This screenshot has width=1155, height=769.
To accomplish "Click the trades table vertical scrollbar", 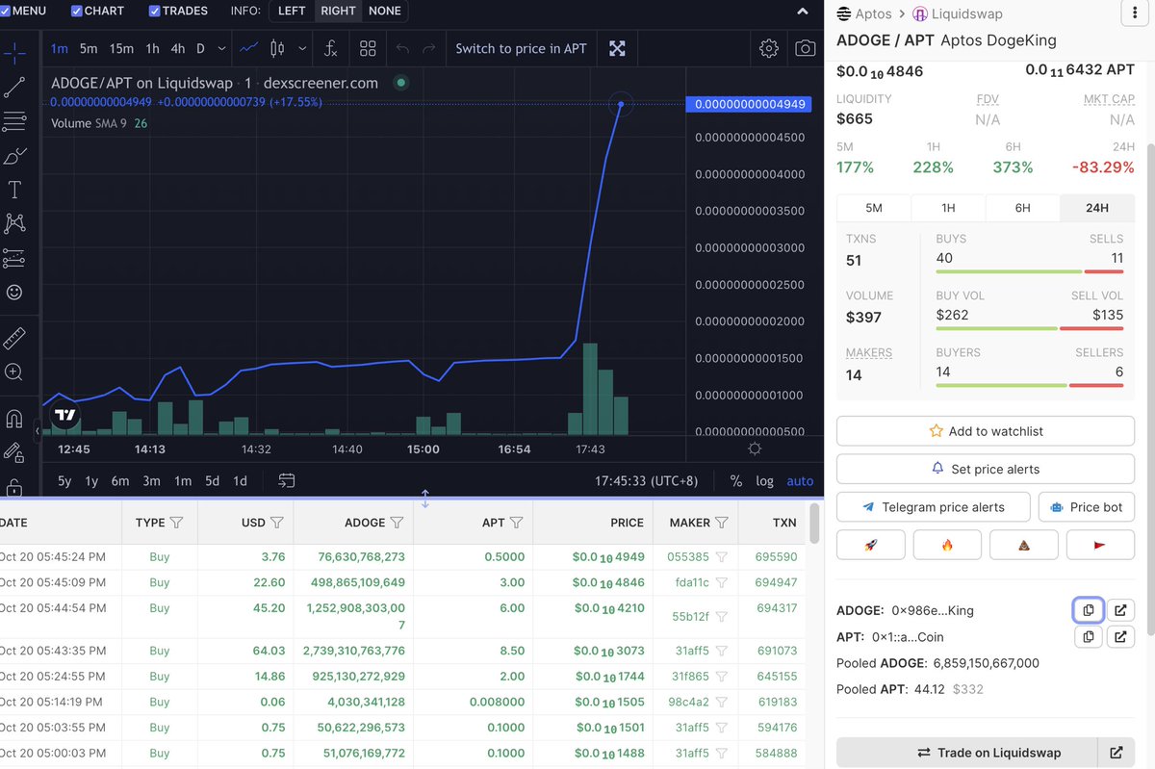I will 815,523.
